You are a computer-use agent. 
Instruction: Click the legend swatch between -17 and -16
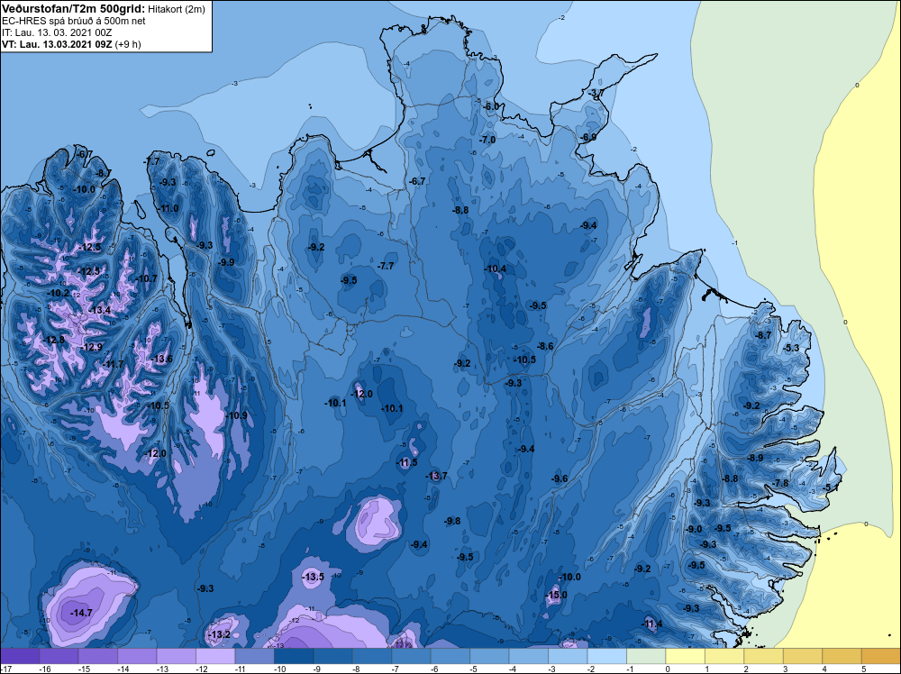point(20,656)
